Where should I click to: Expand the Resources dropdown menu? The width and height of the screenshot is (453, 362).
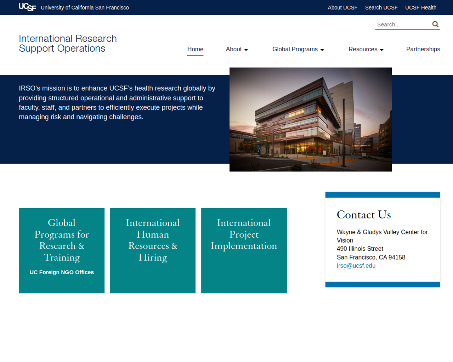(366, 49)
